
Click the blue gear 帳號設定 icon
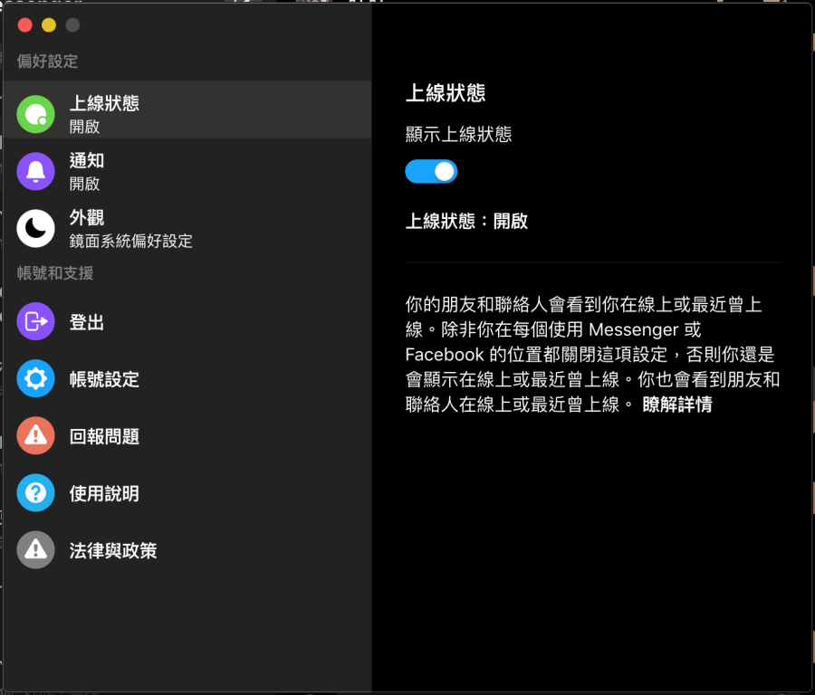(x=36, y=378)
